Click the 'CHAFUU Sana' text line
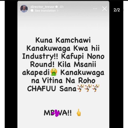This screenshot has height=128, width=128. [52, 89]
